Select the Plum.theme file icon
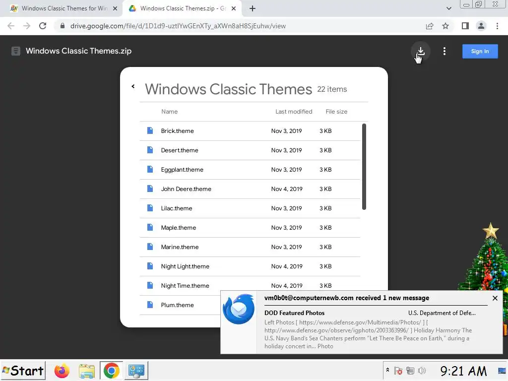Viewport: 508px width, 381px height. 150,305
